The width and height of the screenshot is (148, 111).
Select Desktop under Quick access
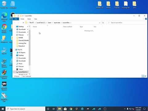tap(21, 27)
